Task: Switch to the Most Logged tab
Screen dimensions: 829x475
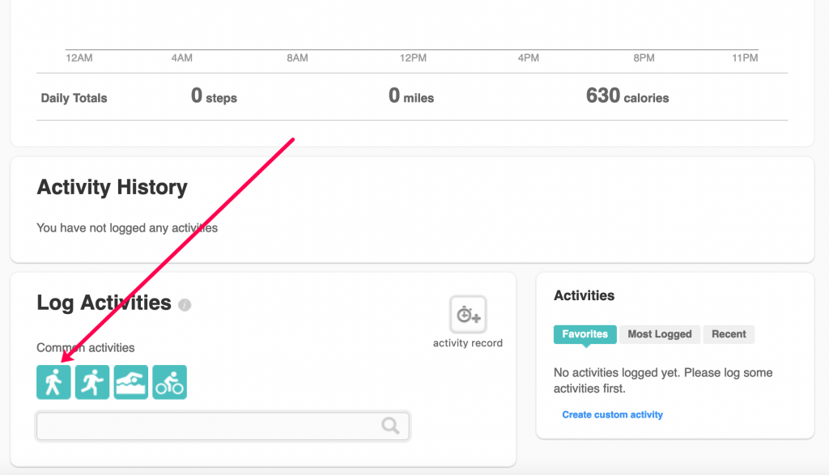Action: click(x=659, y=334)
